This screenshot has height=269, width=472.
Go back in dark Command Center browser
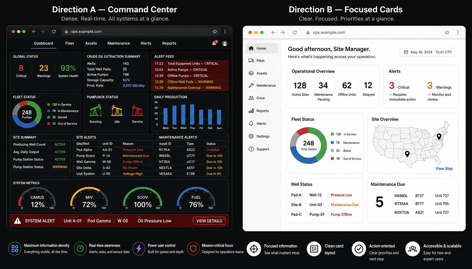pos(34,32)
